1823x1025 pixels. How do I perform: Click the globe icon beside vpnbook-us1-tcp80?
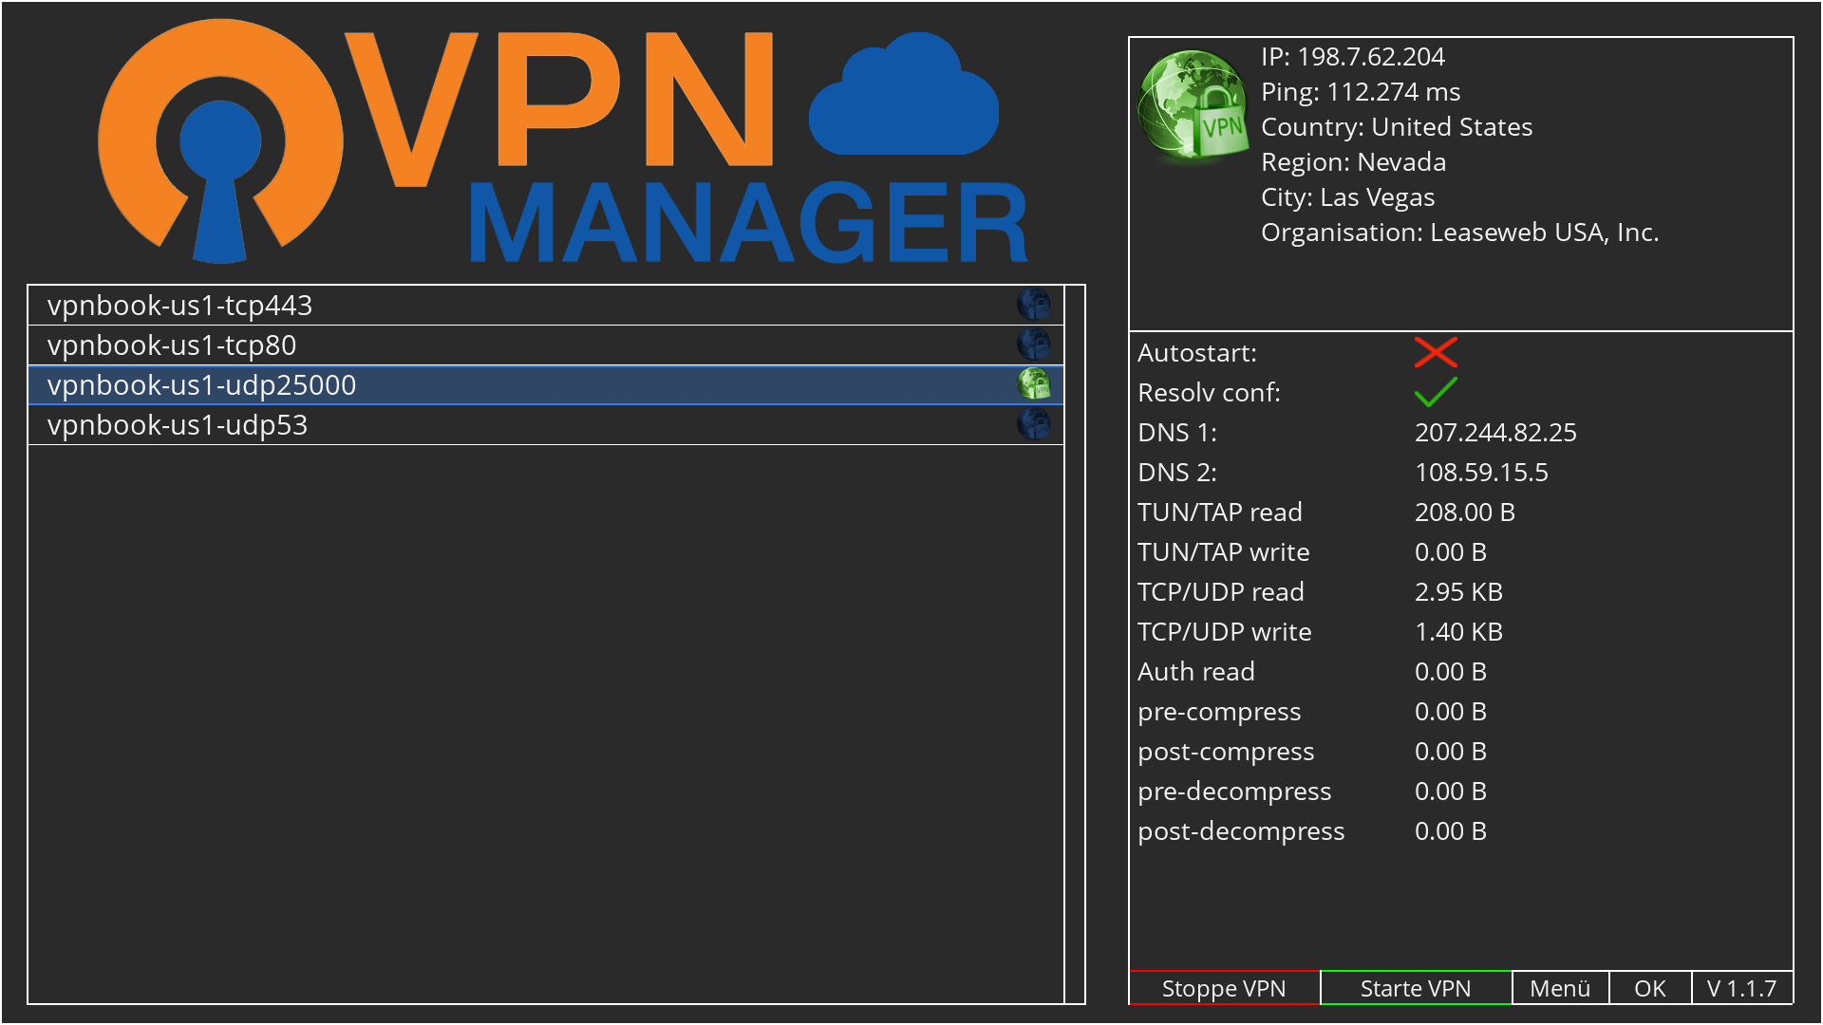(1033, 345)
